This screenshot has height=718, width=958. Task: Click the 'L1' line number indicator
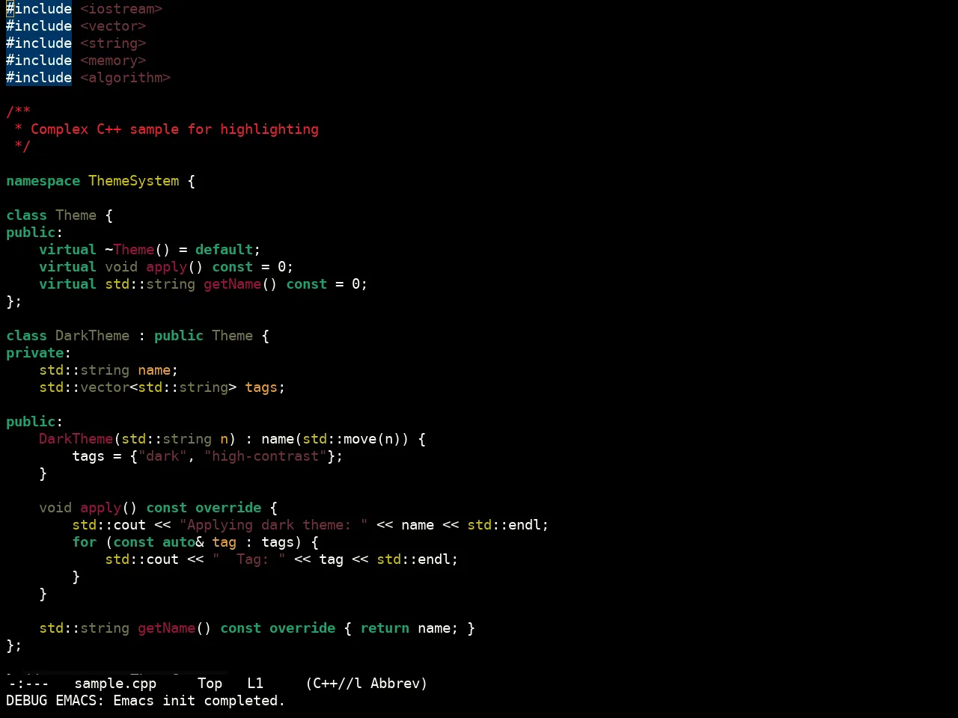pyautogui.click(x=255, y=684)
